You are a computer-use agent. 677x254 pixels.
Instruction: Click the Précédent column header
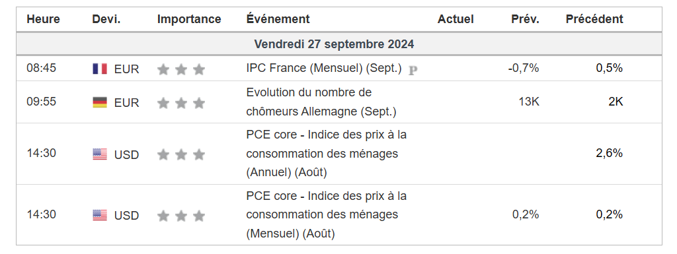594,19
